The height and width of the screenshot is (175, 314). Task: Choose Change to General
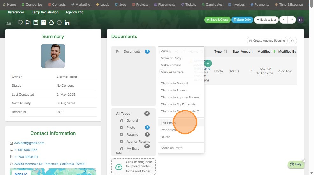[x=181, y=84]
